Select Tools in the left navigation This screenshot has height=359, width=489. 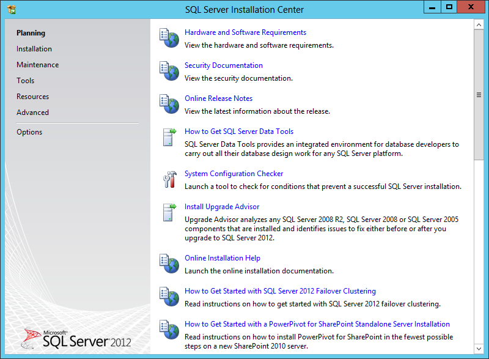pos(26,81)
